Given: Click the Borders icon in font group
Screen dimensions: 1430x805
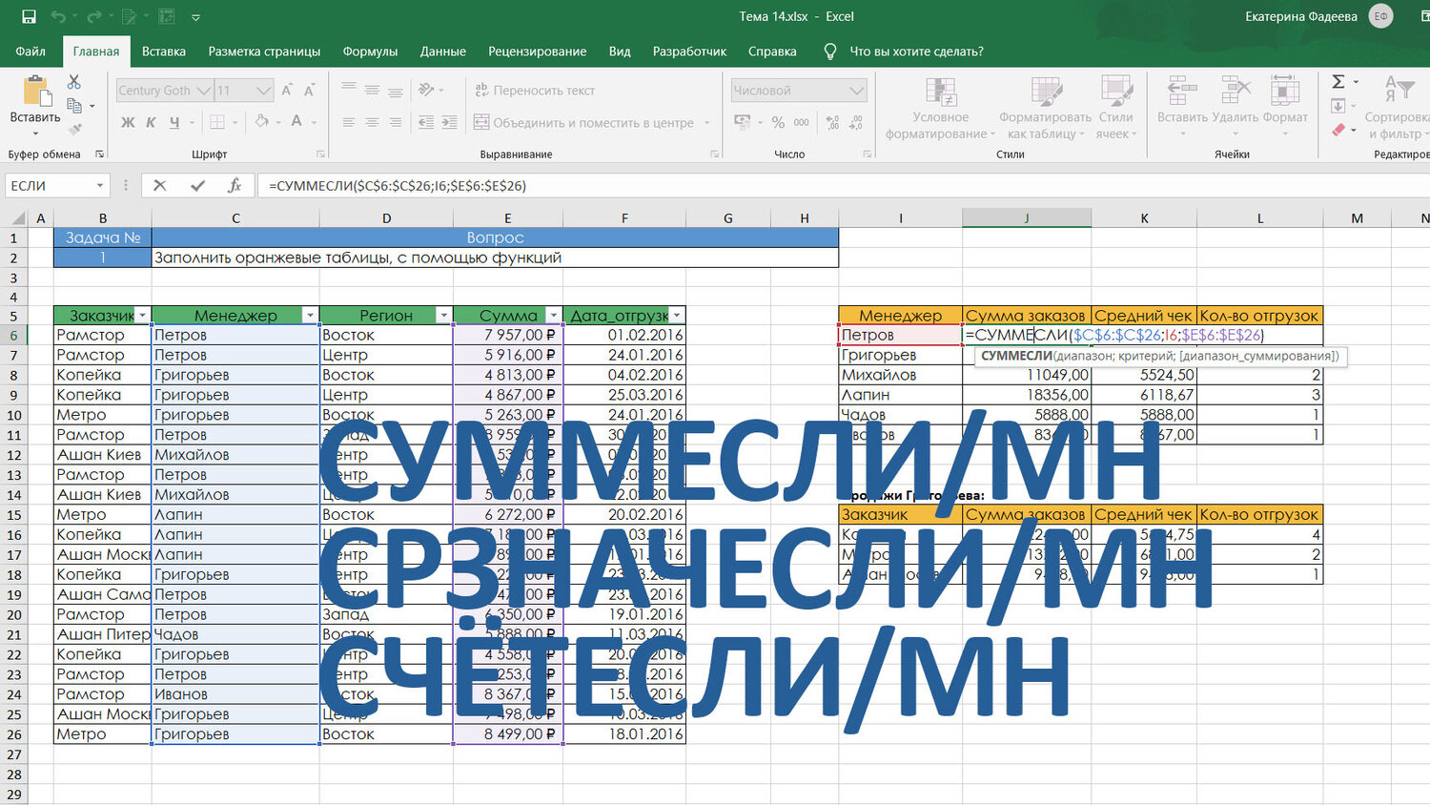Looking at the screenshot, I should click(217, 122).
